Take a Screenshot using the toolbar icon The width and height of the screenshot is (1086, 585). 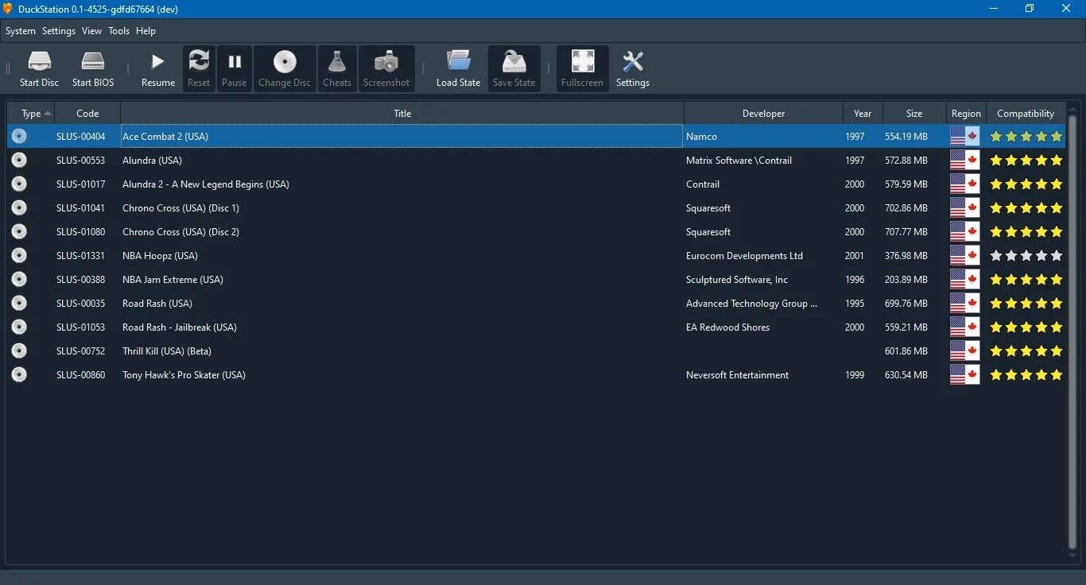[x=386, y=68]
